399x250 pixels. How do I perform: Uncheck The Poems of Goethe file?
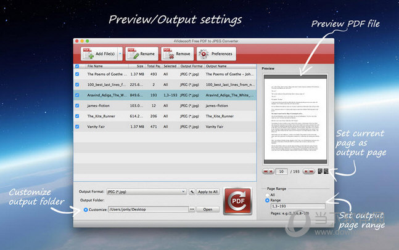77,74
